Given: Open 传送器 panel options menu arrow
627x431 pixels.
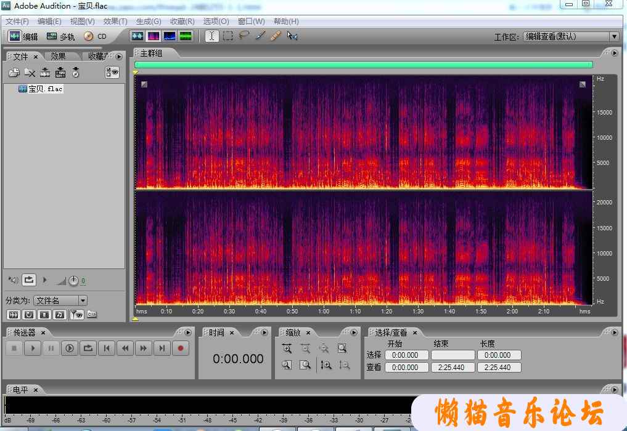Looking at the screenshot, I should [188, 332].
